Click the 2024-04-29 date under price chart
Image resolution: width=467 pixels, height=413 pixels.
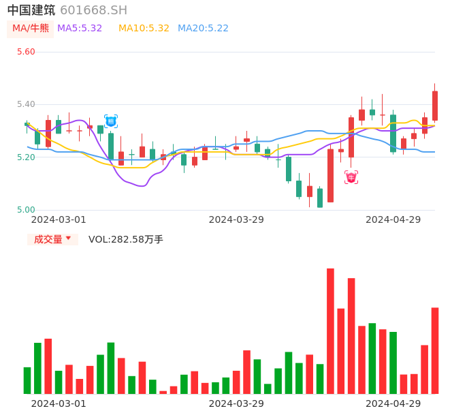coord(393,219)
